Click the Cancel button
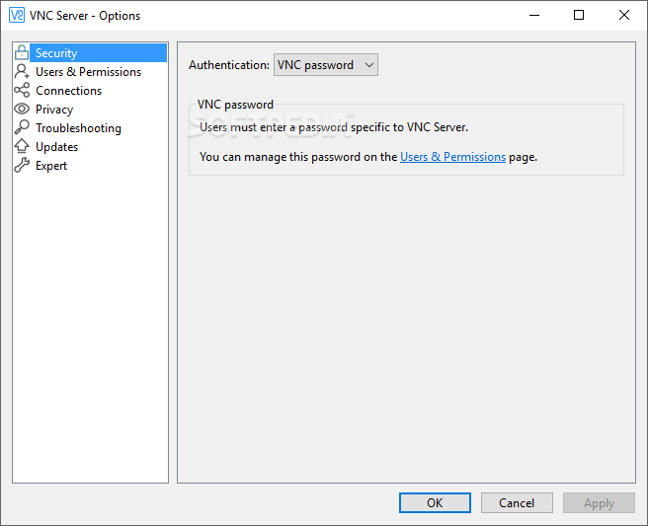This screenshot has width=648, height=526. pyautogui.click(x=517, y=503)
